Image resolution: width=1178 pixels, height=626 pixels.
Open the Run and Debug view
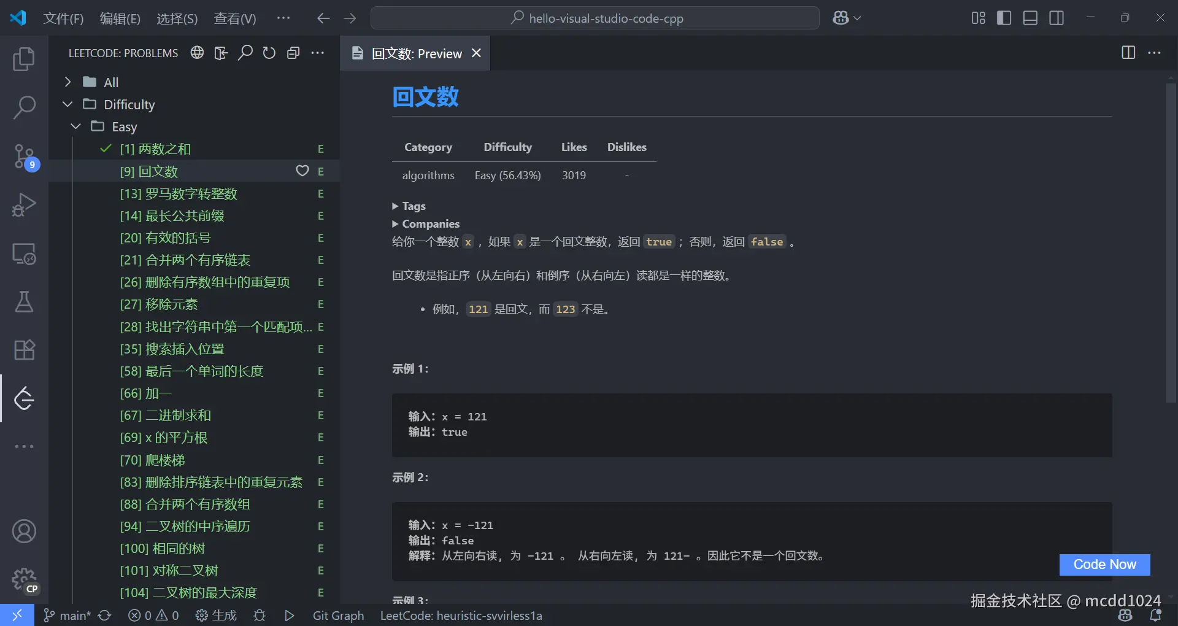click(x=24, y=204)
